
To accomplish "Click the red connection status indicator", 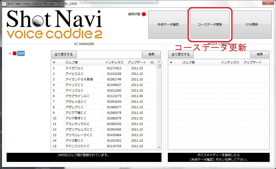I will pos(144,14).
